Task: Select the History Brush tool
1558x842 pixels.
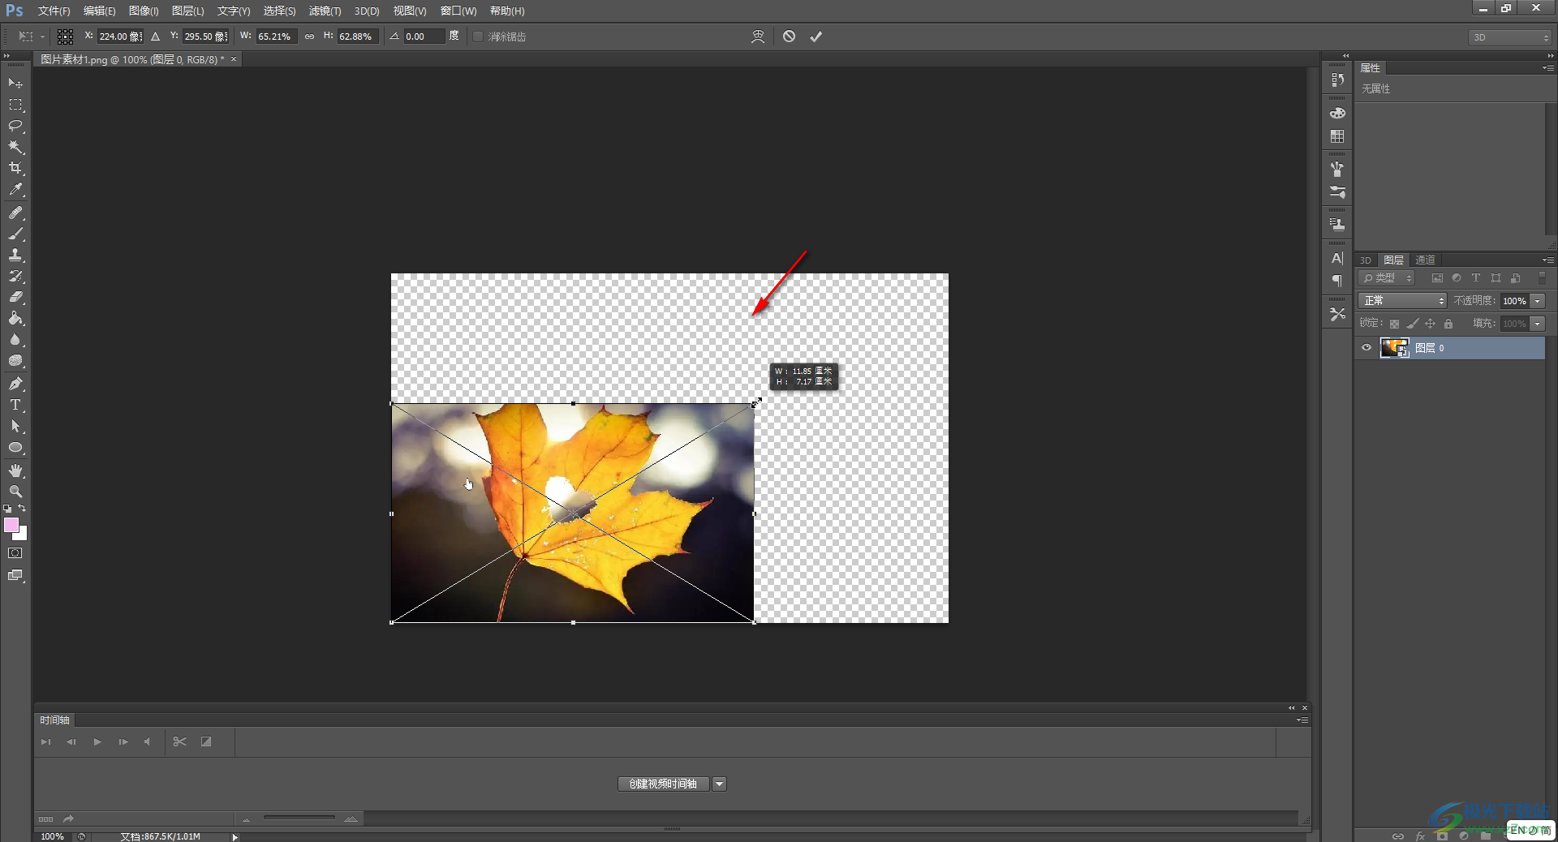Action: click(15, 276)
